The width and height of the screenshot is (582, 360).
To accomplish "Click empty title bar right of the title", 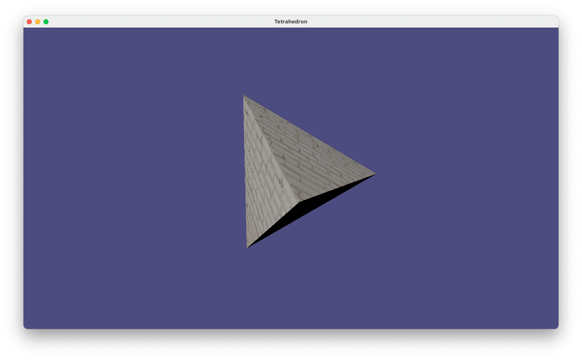I will 418,22.
